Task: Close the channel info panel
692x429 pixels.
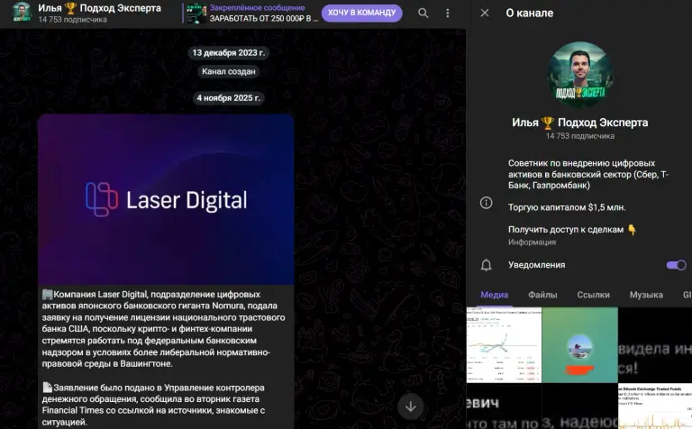Action: 485,13
